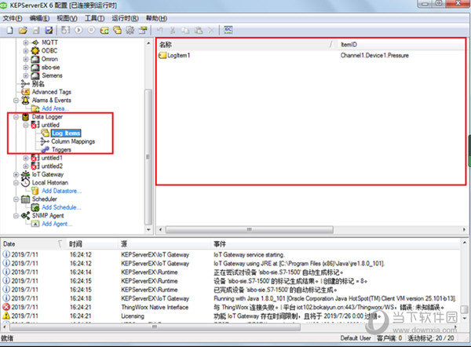Screen dimensions: 471x347
Task: Expand the Siemens channel node
Action: 26,75
